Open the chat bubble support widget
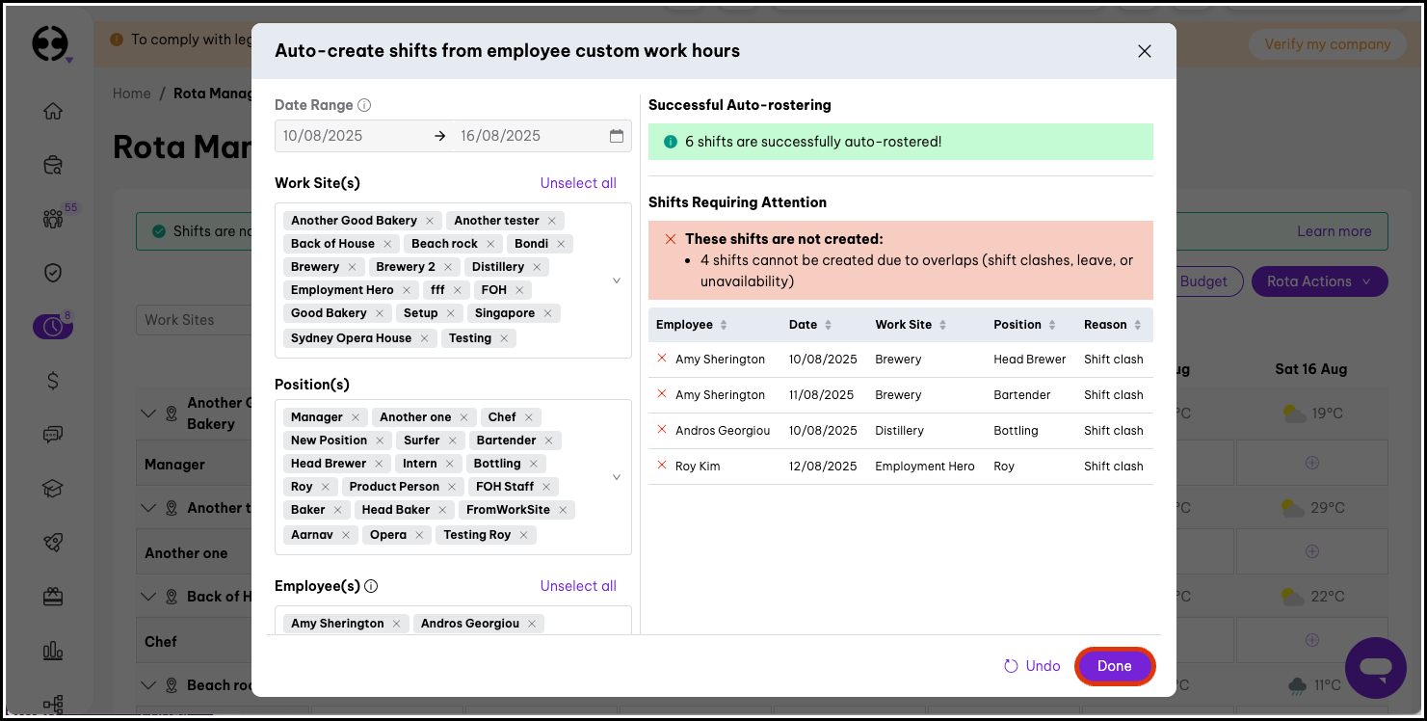Image resolution: width=1427 pixels, height=721 pixels. [x=1375, y=667]
